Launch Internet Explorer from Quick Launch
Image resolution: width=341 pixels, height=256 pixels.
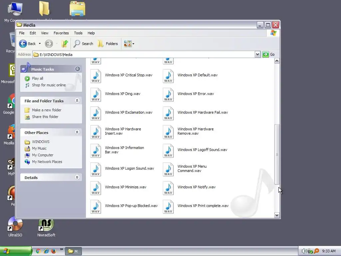point(46,251)
